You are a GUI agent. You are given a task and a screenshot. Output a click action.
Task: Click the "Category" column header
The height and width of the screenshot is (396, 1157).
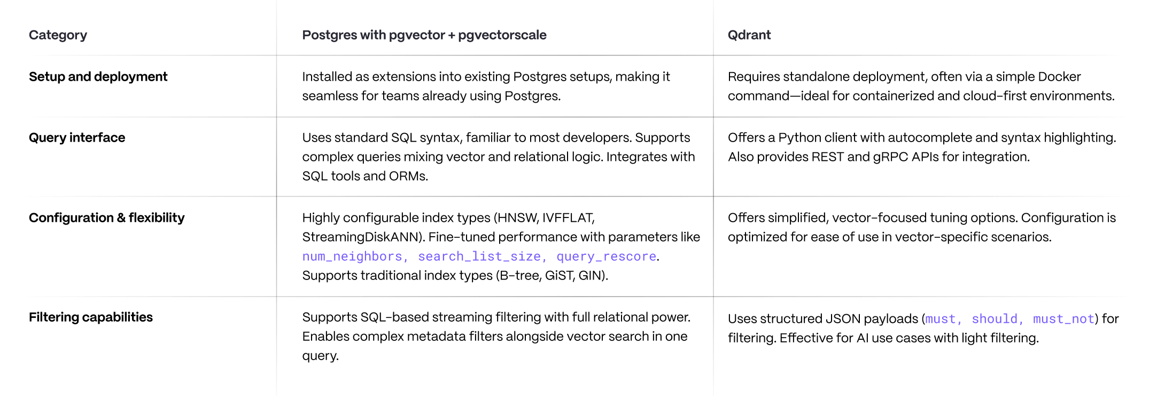(58, 35)
